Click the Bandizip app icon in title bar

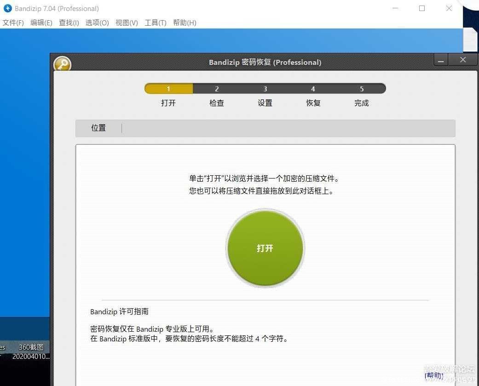[x=8, y=8]
